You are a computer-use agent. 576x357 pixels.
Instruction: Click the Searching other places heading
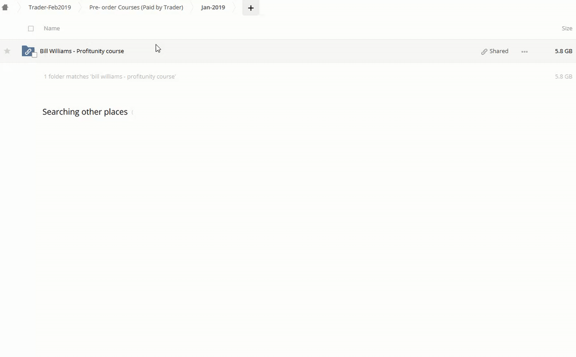pyautogui.click(x=85, y=112)
